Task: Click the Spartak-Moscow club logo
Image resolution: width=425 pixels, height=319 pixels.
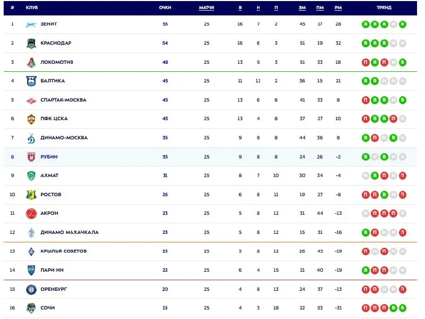Action: point(31,100)
